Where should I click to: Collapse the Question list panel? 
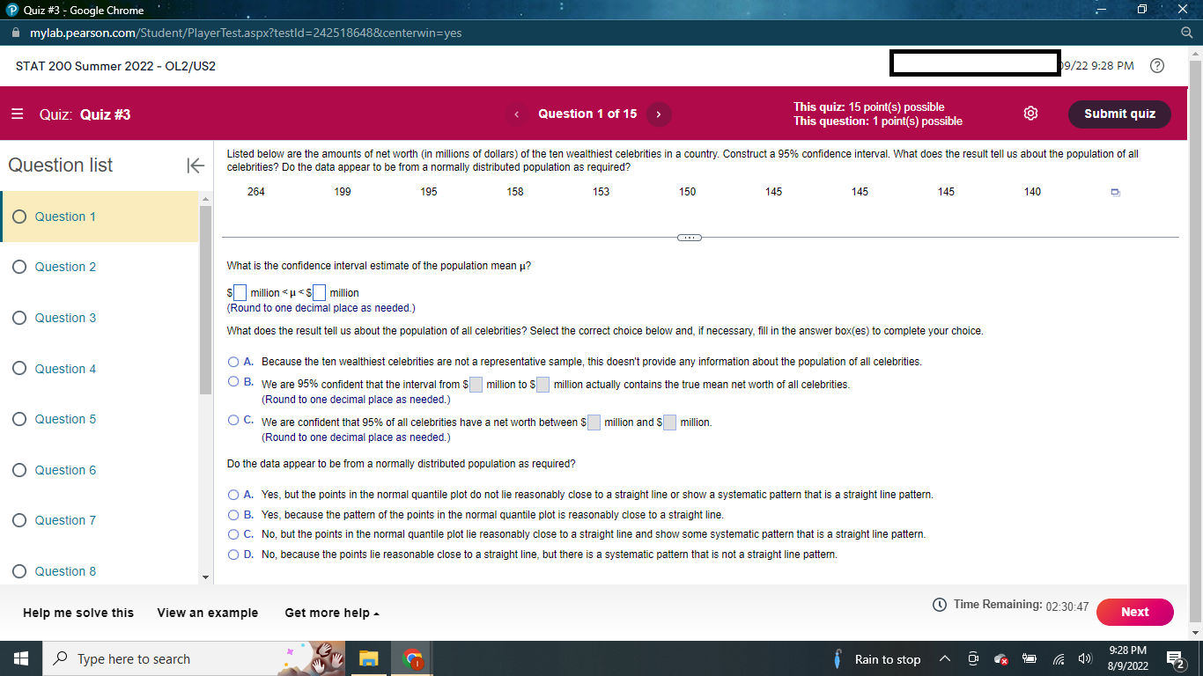click(196, 165)
